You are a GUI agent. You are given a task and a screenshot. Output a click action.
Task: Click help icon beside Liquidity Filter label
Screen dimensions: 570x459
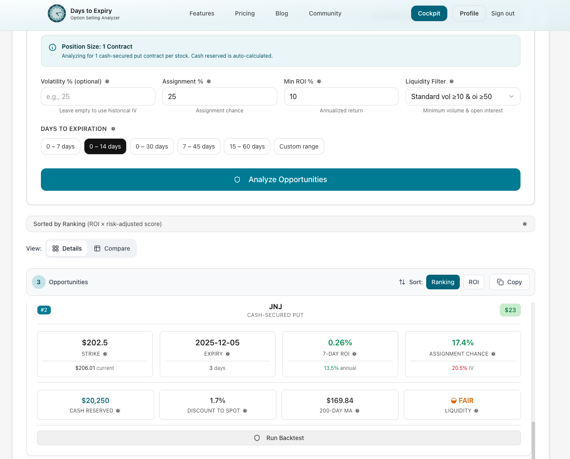(452, 81)
